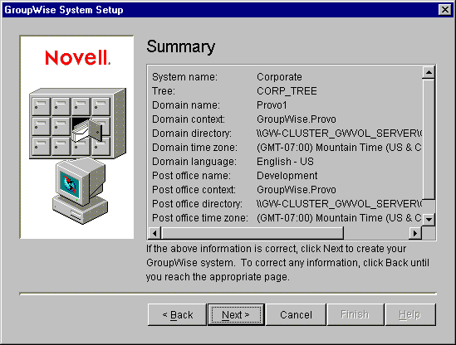Click the horizontal scrollbar thumb

(253, 233)
